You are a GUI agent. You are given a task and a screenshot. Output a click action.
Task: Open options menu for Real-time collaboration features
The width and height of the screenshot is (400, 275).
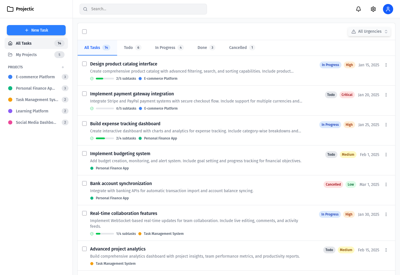(386, 214)
